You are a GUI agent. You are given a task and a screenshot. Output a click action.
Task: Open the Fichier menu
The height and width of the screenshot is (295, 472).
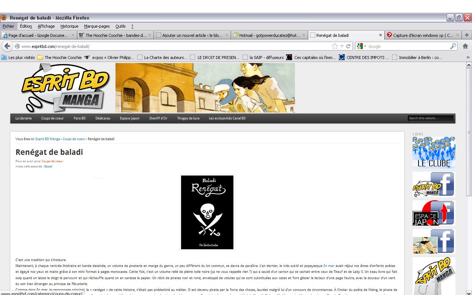(x=8, y=26)
